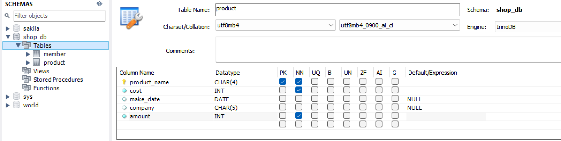561x141 pixels.
Task: Click the member table icon
Action: [x=36, y=54]
